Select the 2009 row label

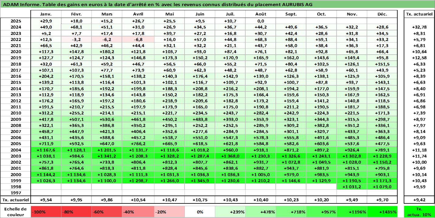pos(16,119)
